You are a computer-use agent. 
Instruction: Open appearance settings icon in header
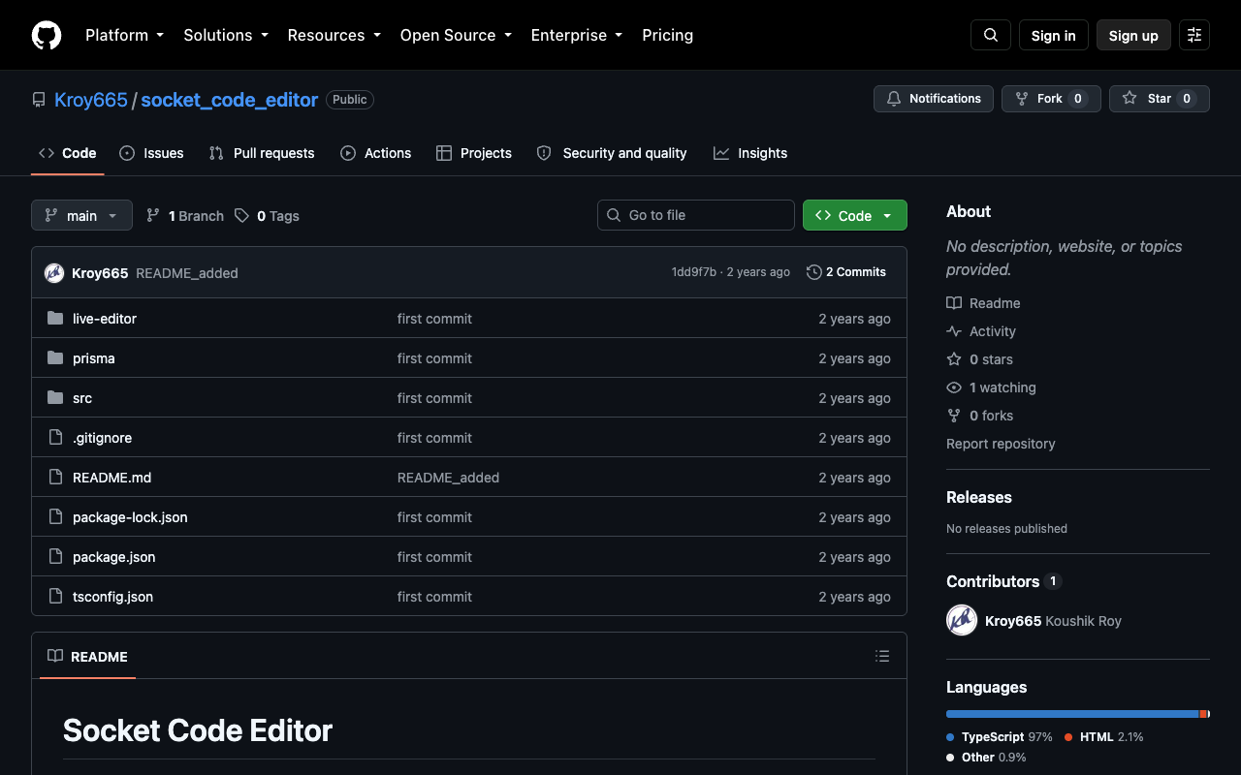pyautogui.click(x=1194, y=35)
